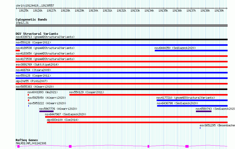Click the black nsv5855383 variant bar
Image resolution: width=235 pixels, height=149 pixels.
coord(121,89)
